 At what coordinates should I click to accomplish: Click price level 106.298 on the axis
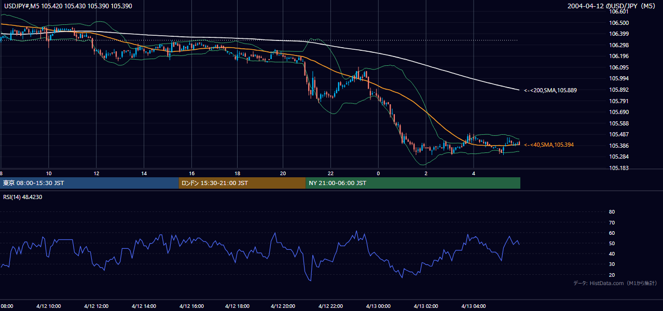point(618,45)
